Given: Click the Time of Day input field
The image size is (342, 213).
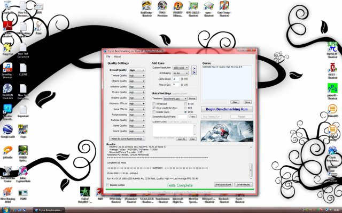Looking at the screenshot, I should coord(176,85).
